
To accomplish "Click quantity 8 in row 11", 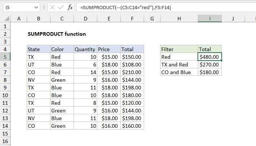I will [85, 103].
